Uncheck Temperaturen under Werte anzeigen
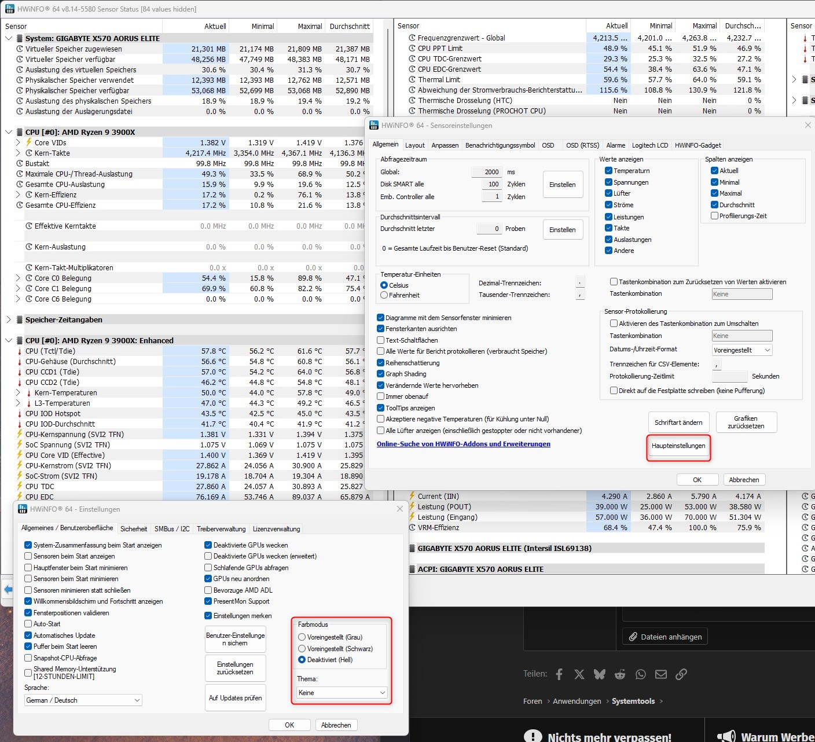The image size is (815, 742). coord(608,171)
